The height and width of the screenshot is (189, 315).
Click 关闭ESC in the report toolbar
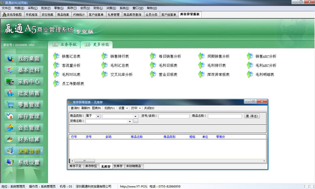point(149,108)
